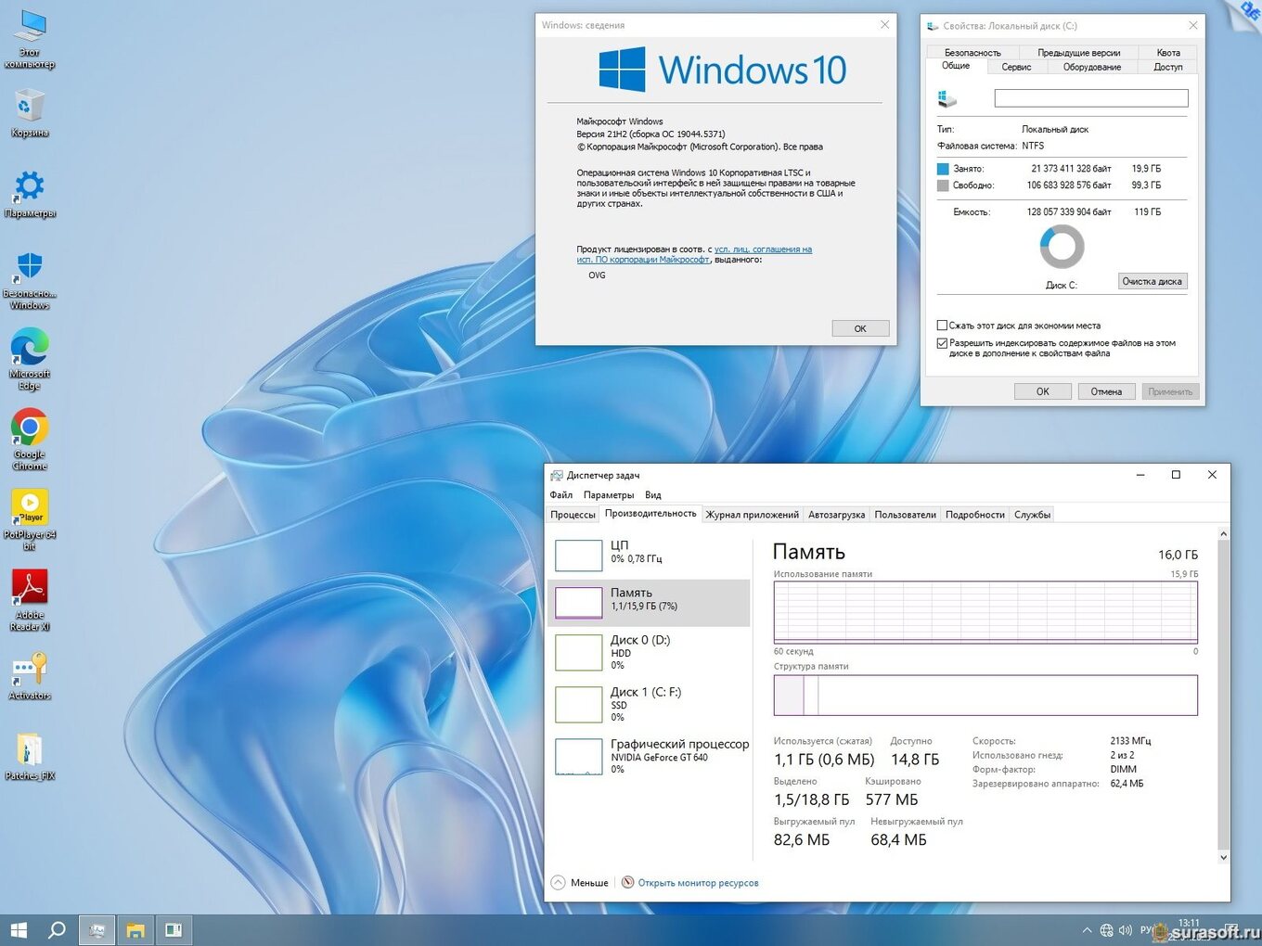Switch to the Сервис tab
This screenshot has height=946, width=1262.
1016,67
